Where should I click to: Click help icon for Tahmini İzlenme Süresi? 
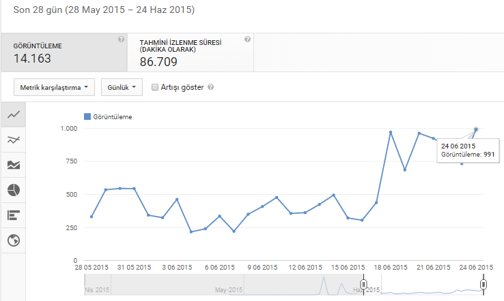247,39
